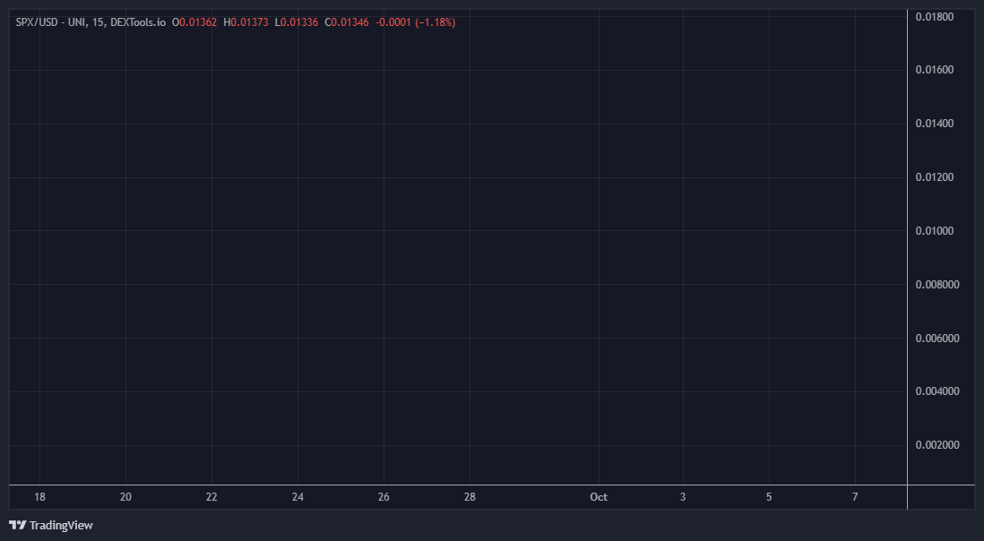Screen dimensions: 984x541
Task: Click the date label 20 on time axis
Action: (x=125, y=497)
